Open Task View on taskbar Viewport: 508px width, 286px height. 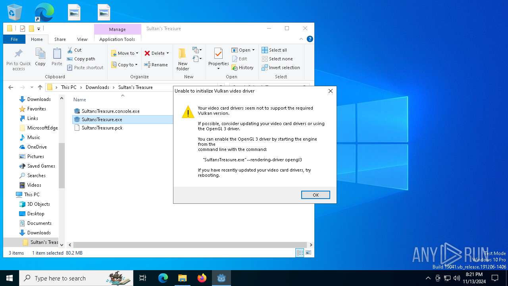pos(143,278)
